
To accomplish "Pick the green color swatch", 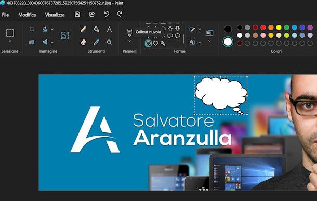I will click(x=286, y=28).
